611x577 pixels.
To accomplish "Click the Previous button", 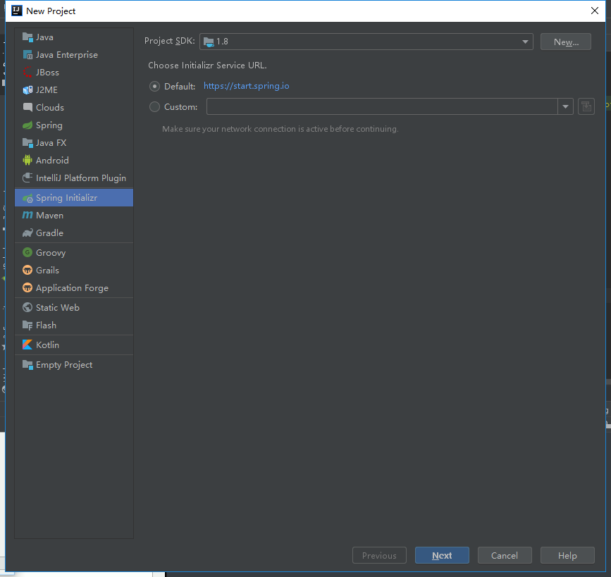I will coord(379,556).
